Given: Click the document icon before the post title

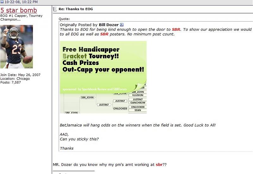Looking at the screenshot, I should [x=55, y=9].
